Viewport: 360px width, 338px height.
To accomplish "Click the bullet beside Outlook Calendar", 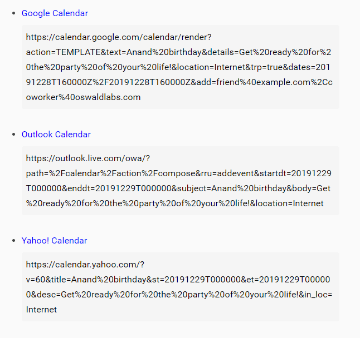I will click(14, 135).
